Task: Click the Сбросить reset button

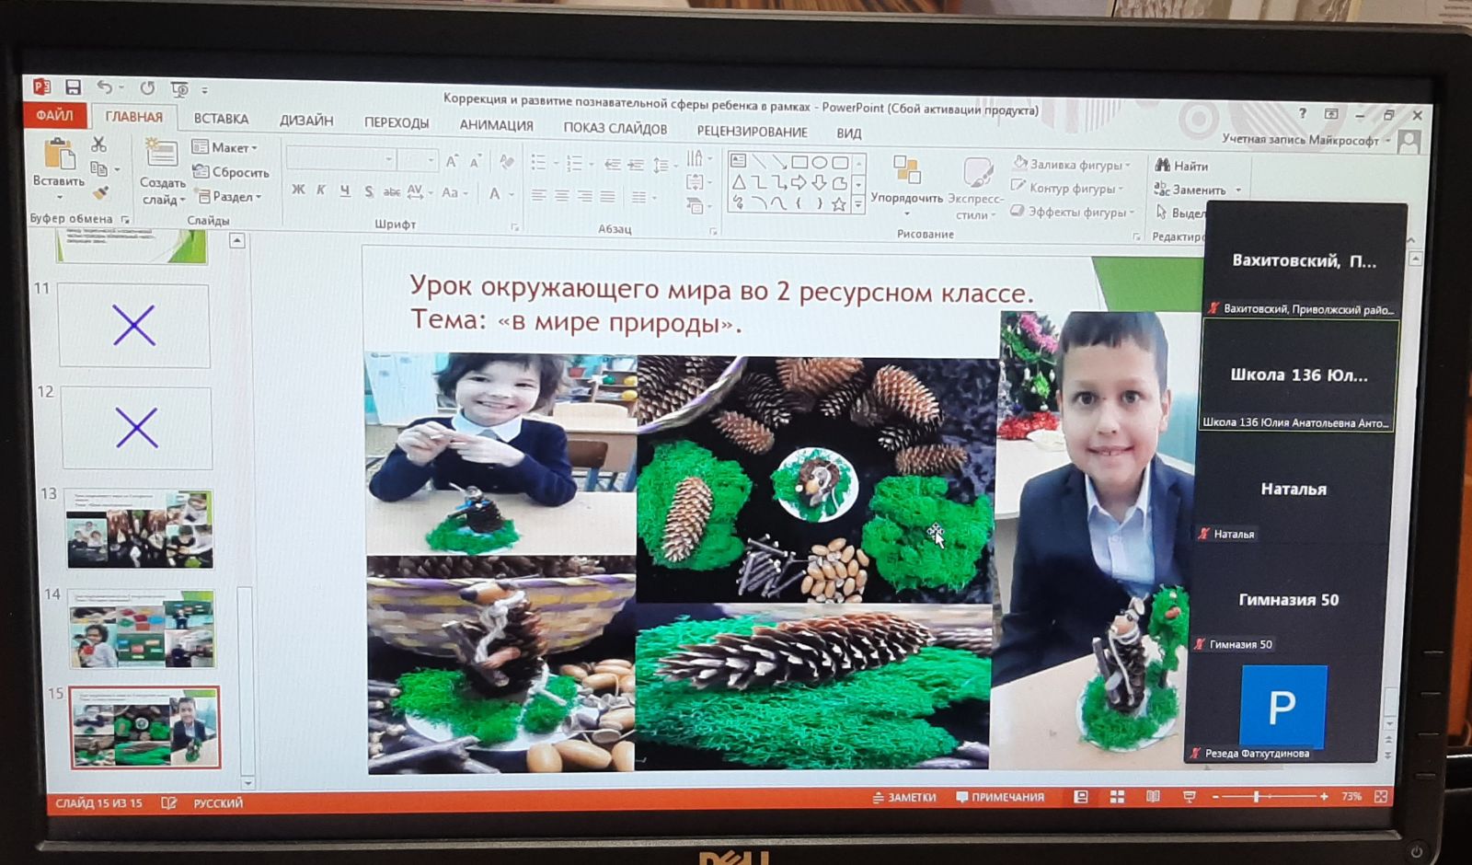Action: tap(231, 172)
